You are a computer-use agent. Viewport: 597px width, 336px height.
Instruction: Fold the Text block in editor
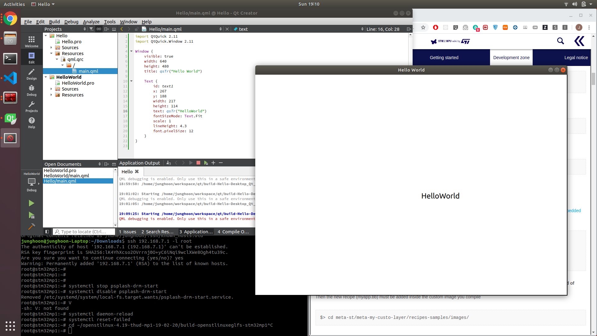coord(132,81)
